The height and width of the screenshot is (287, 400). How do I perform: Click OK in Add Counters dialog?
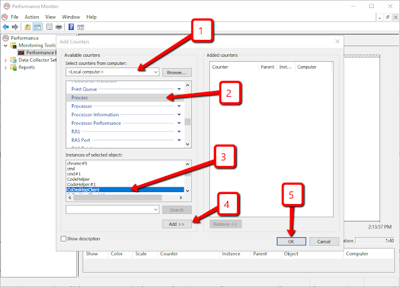291,241
